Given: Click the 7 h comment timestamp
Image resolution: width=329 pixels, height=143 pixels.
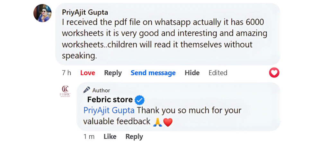Looking at the screenshot, I should (67, 73).
